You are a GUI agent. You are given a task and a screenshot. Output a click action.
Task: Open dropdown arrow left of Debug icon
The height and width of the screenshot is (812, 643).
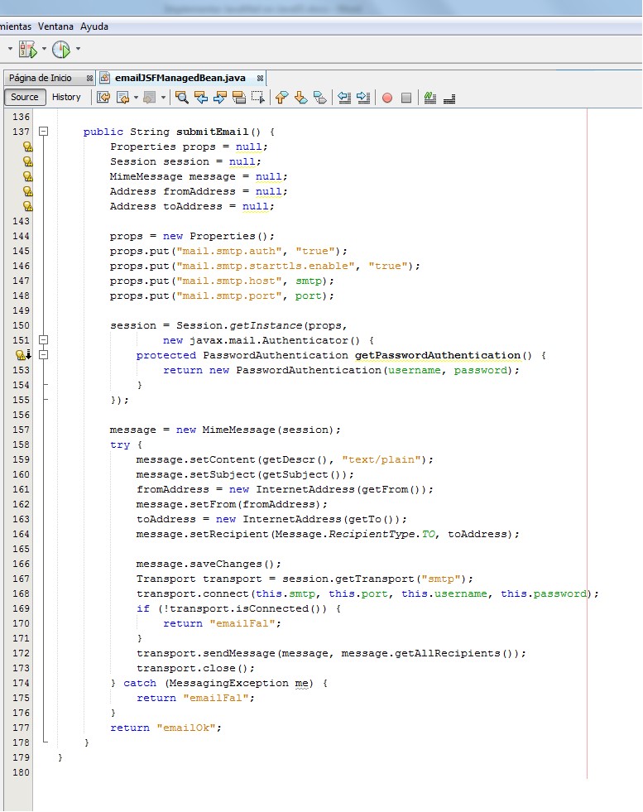[10, 49]
